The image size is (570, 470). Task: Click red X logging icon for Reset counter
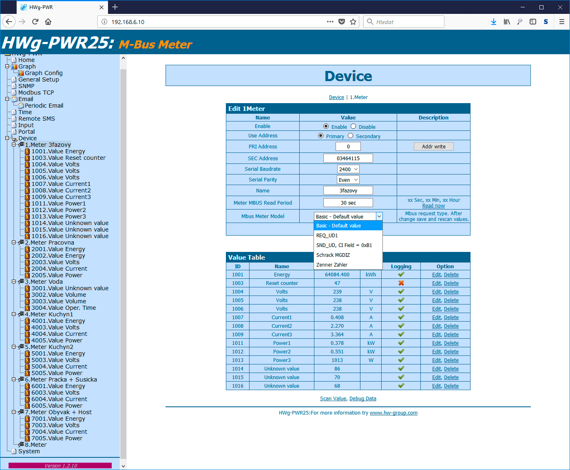pyautogui.click(x=401, y=283)
